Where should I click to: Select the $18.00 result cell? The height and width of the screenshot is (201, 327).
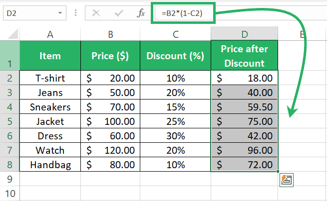click(x=245, y=78)
